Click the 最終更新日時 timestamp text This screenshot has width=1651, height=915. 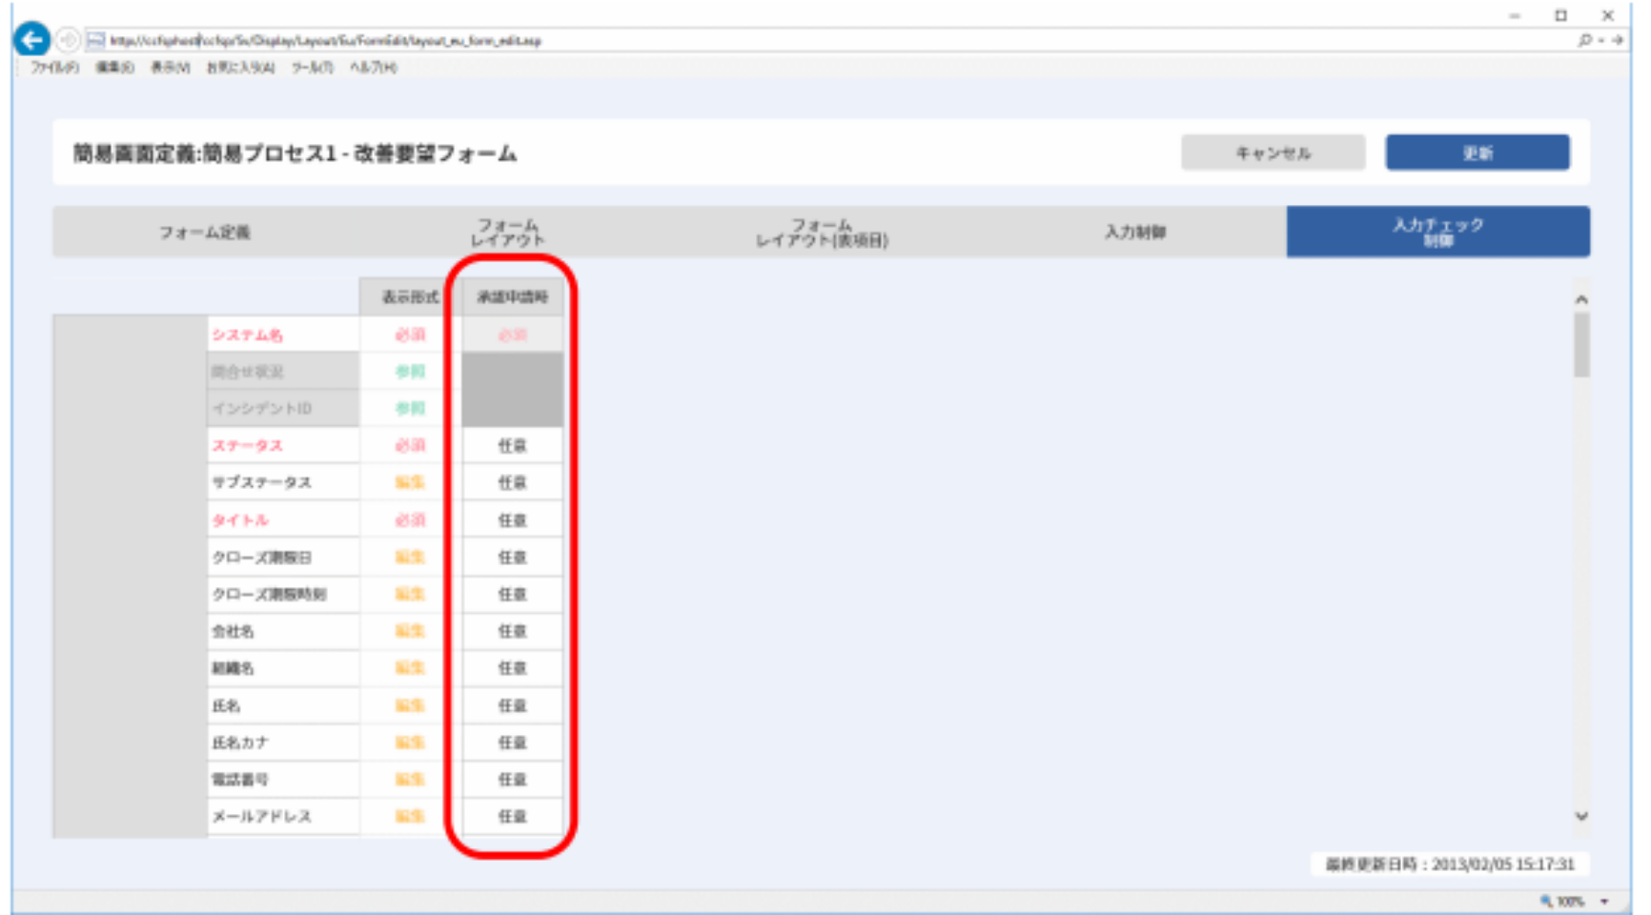(1450, 864)
